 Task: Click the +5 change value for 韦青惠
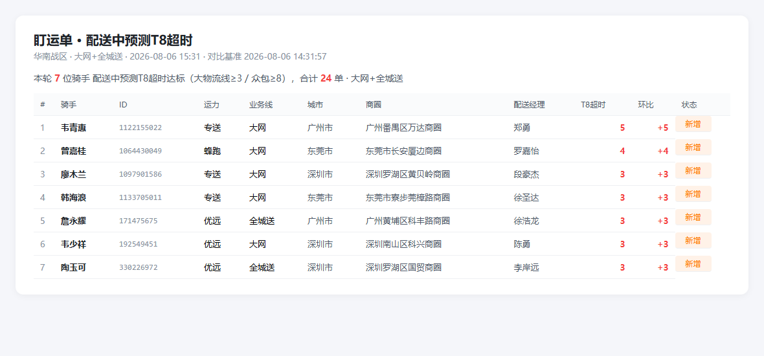662,128
